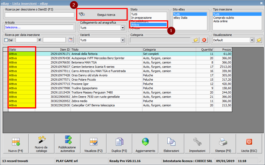The width and height of the screenshot is (265, 165).
Task: Expand Collegamento ad anagrafica dropdown
Action: click(x=123, y=28)
